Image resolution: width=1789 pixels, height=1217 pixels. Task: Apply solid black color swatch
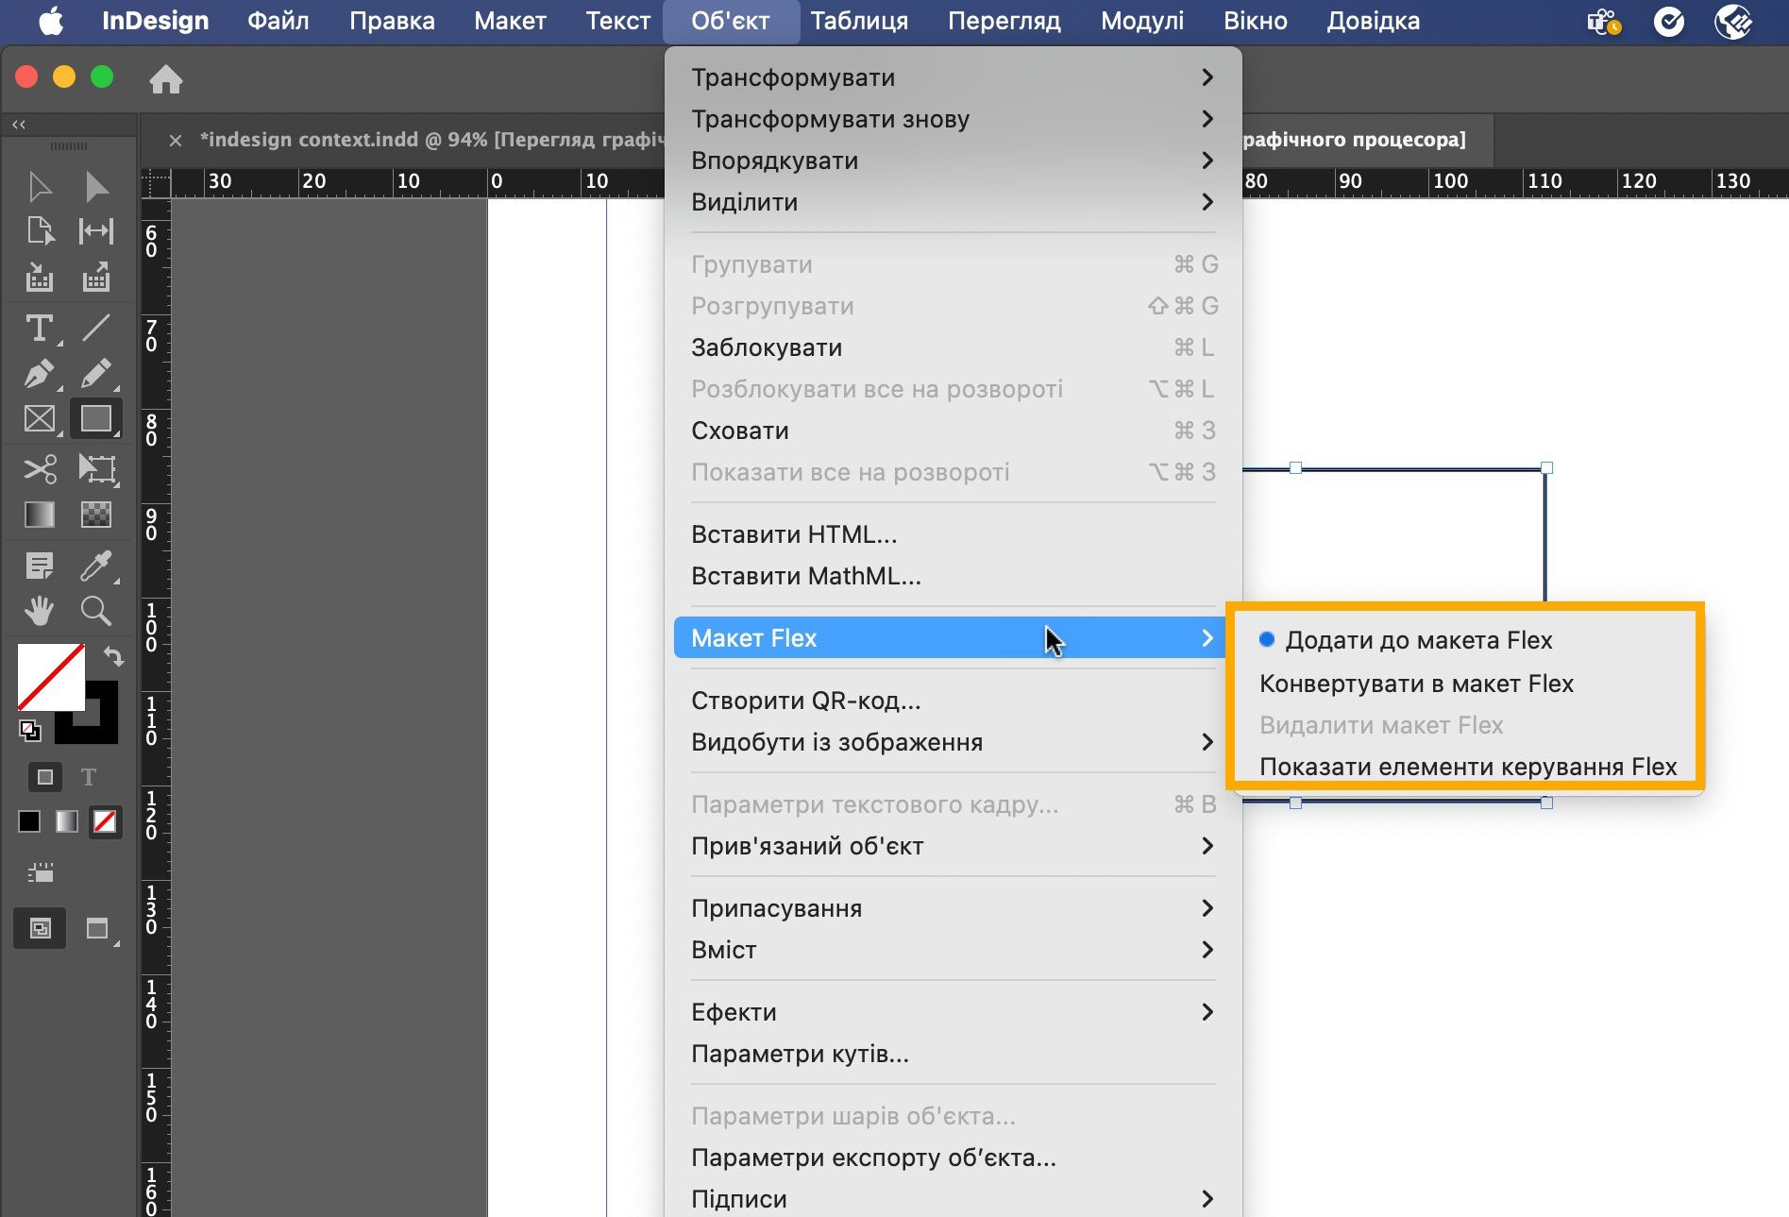[29, 821]
